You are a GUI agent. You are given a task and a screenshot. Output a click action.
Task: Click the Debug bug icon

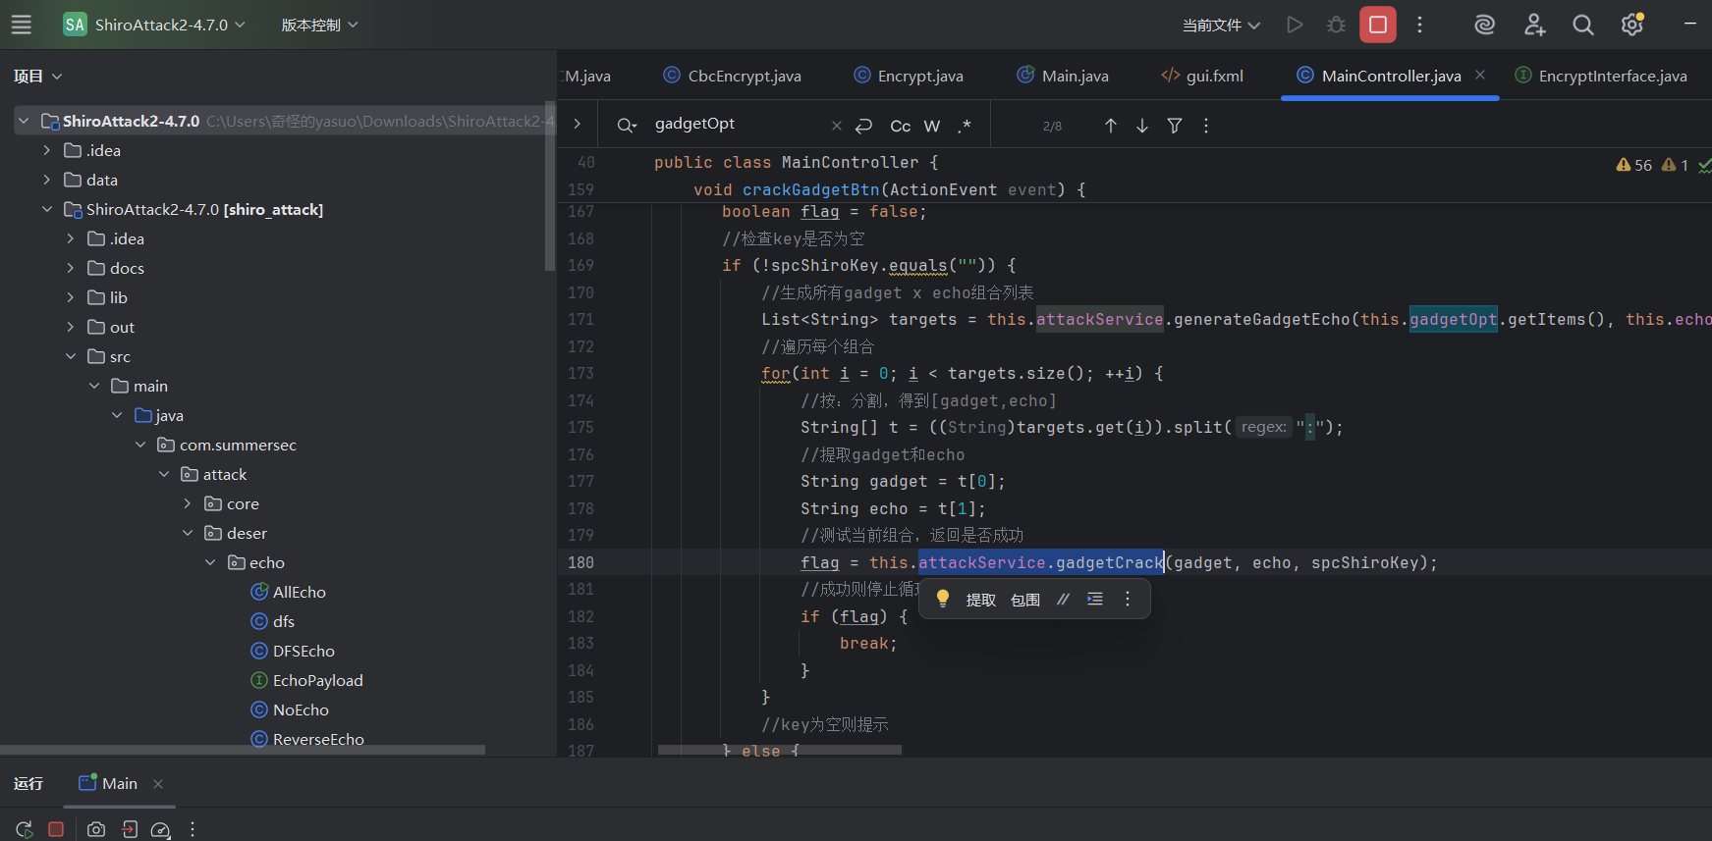[1336, 25]
